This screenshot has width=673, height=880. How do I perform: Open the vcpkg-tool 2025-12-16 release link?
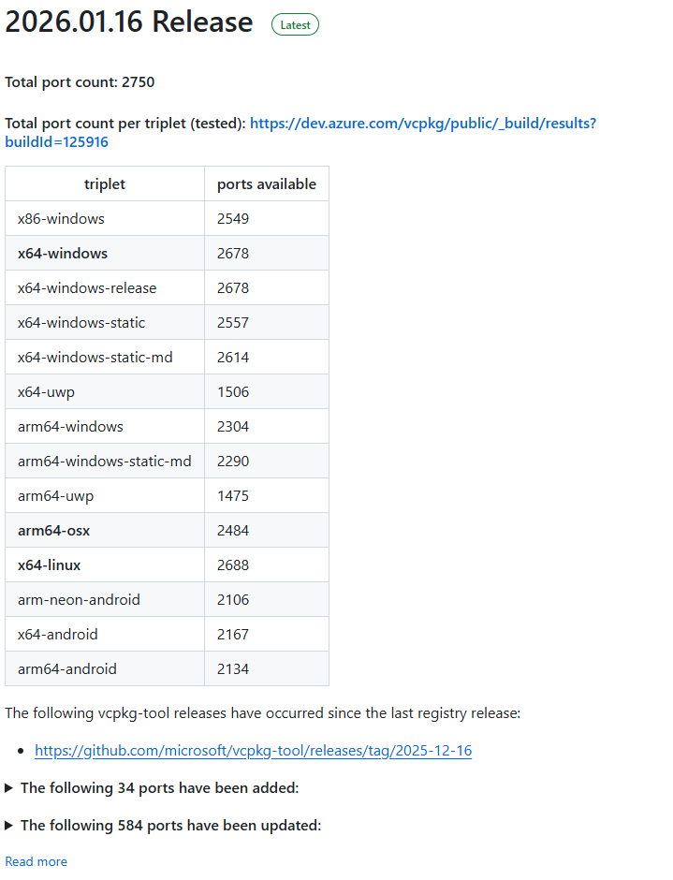(253, 751)
